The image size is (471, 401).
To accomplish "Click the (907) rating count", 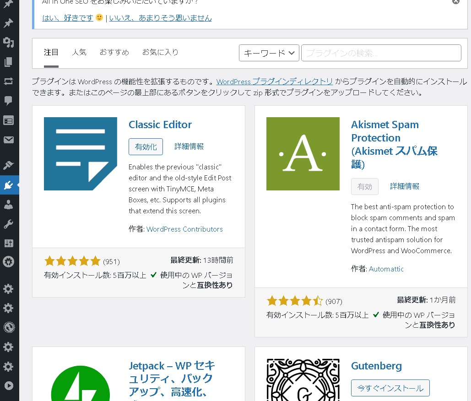I will click(334, 301).
